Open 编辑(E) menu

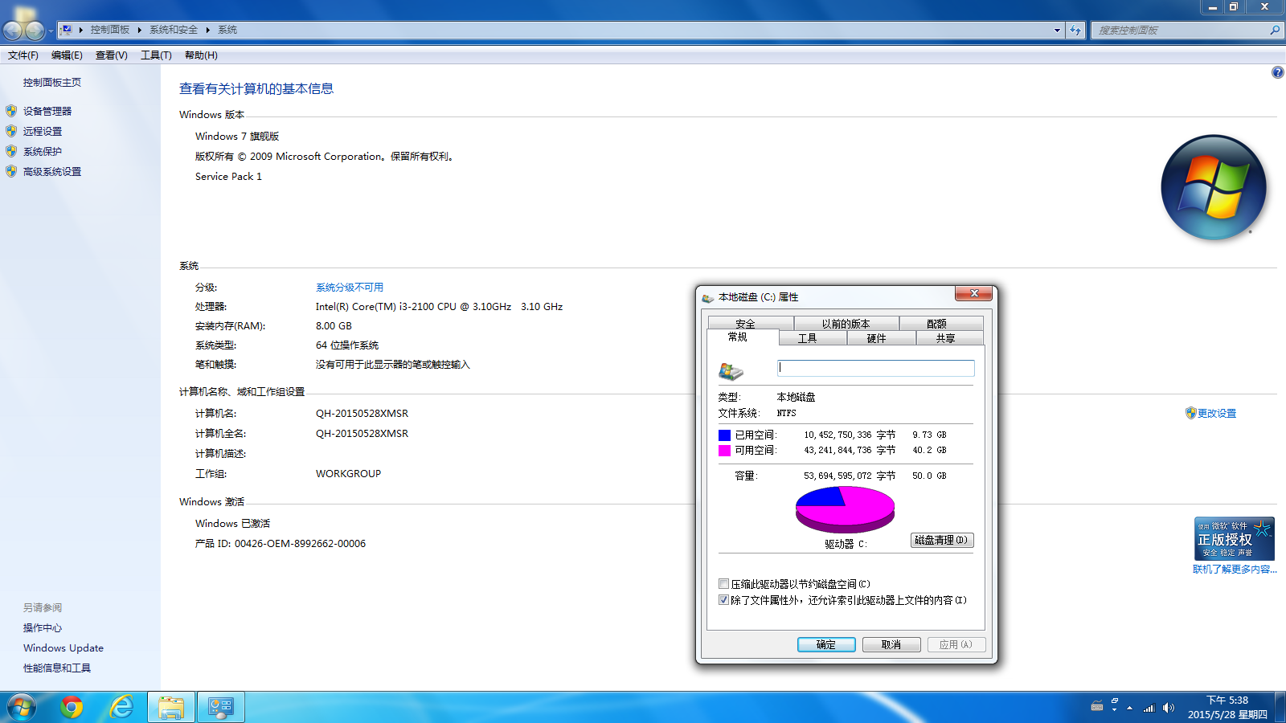pos(67,55)
